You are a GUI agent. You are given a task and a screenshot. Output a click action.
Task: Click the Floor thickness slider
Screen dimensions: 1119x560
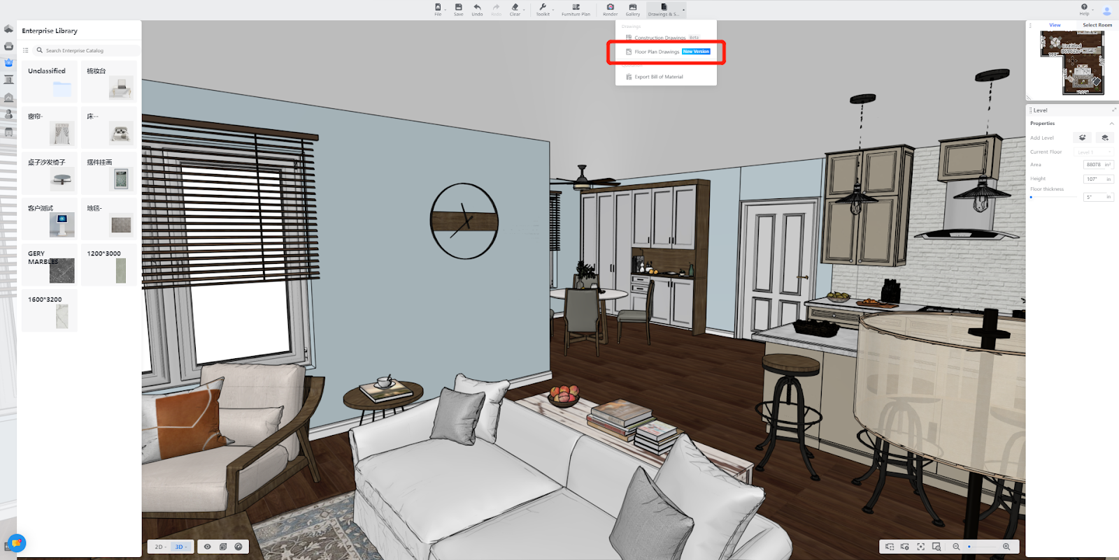click(x=1053, y=197)
